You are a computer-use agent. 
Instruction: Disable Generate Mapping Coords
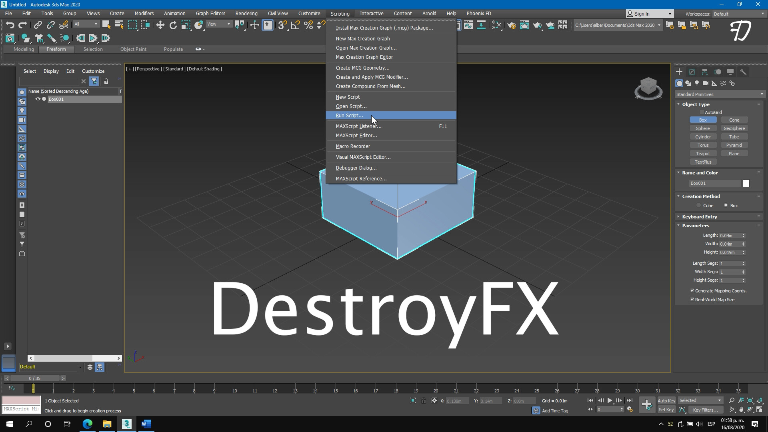(692, 291)
